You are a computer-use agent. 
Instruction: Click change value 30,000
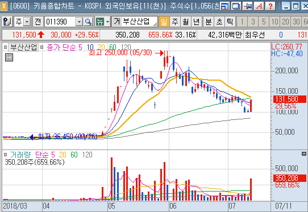[61, 35]
